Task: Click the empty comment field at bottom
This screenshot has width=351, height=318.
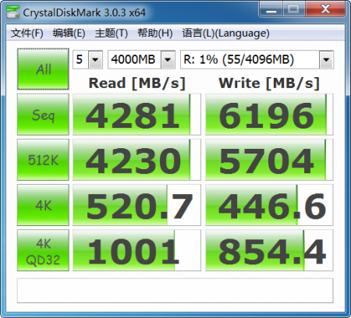Action: (175, 291)
